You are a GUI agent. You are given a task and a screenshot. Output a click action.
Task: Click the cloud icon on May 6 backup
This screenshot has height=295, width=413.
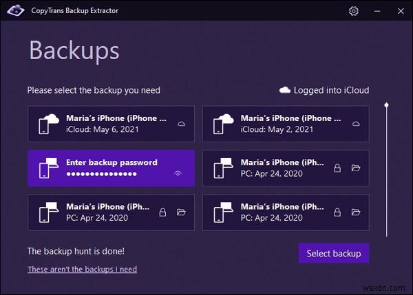(x=181, y=124)
